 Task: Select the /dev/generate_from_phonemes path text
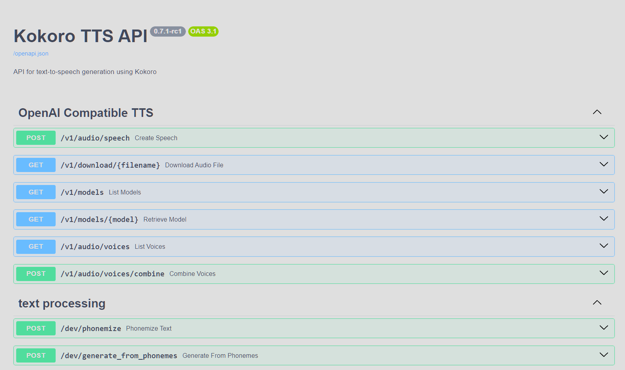coord(119,355)
